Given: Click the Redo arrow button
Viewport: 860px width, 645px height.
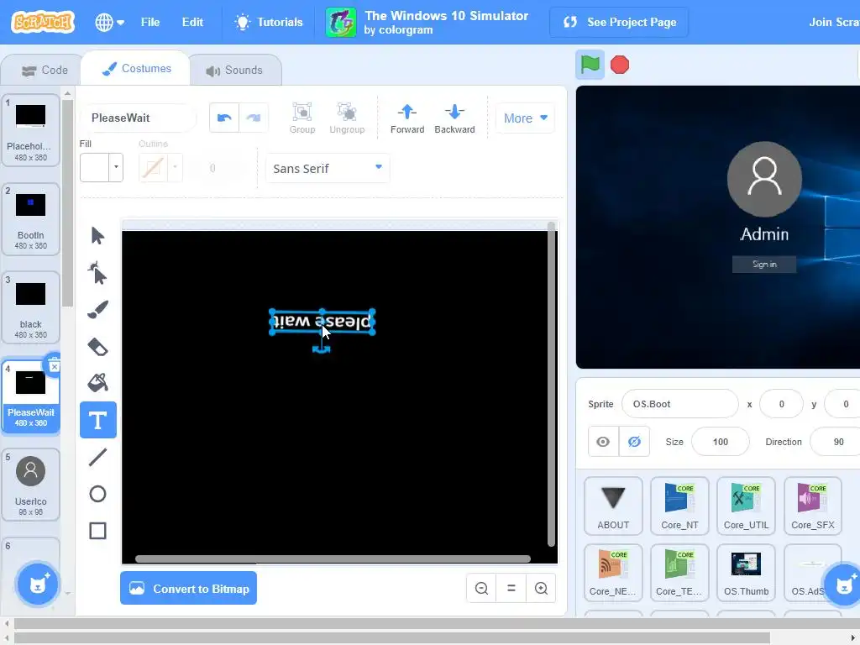Looking at the screenshot, I should pos(254,118).
